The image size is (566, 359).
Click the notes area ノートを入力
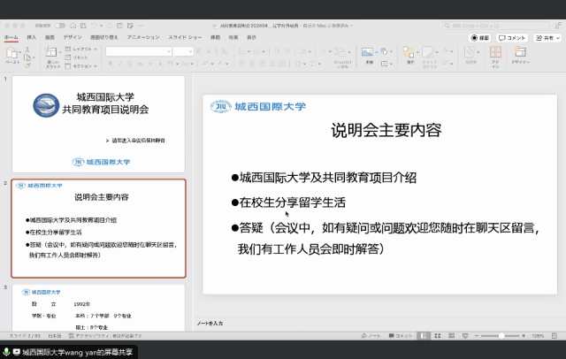coord(210,324)
